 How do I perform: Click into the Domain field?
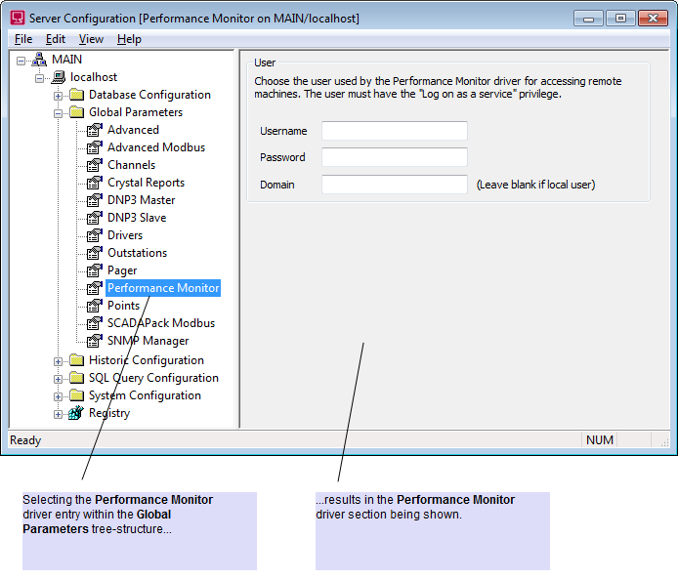click(394, 185)
